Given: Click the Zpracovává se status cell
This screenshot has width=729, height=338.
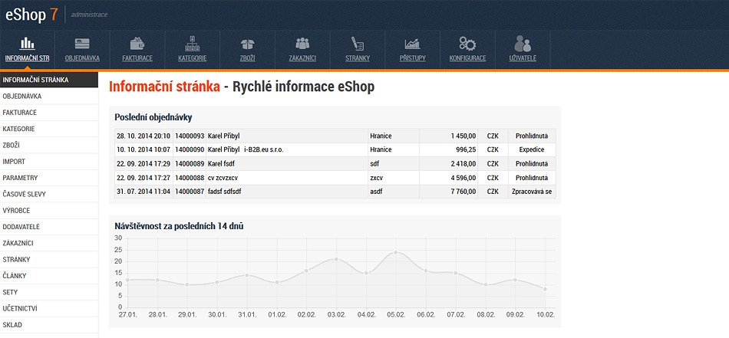Looking at the screenshot, I should pyautogui.click(x=532, y=192).
